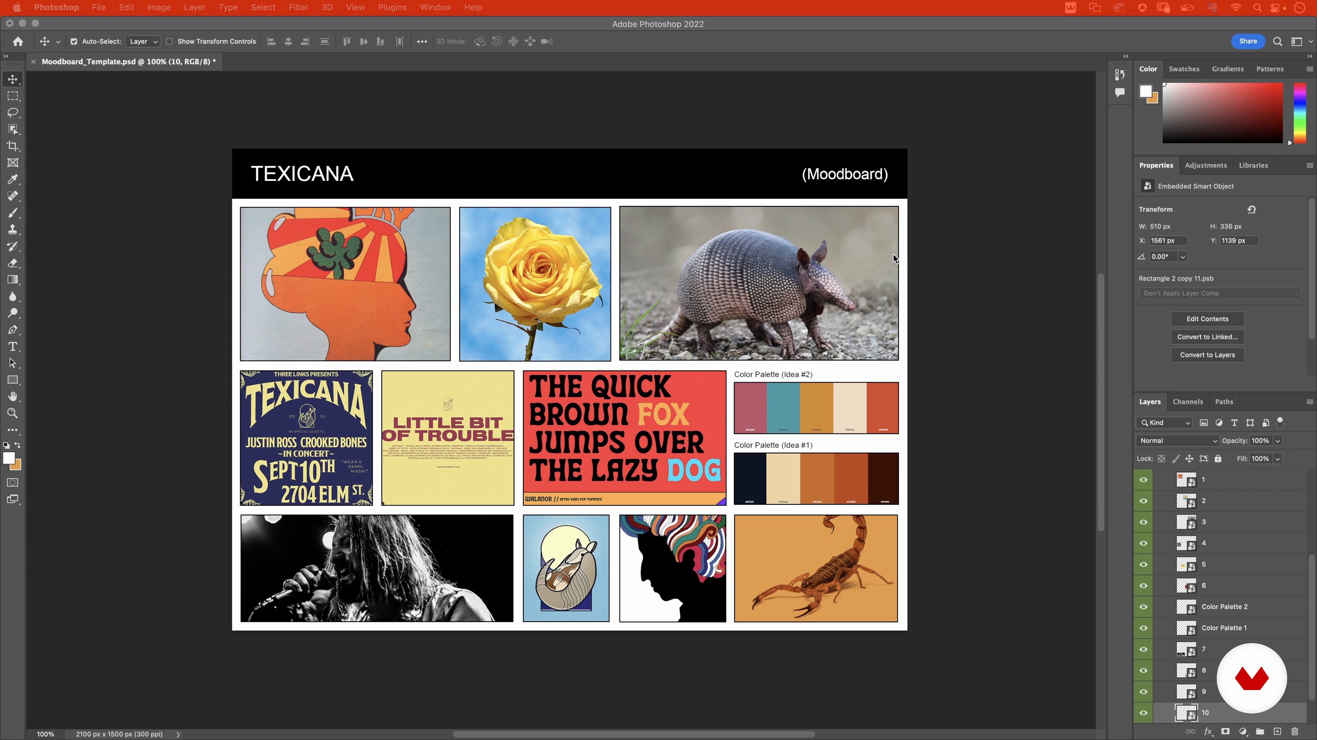Toggle lock transparent pixels
The image size is (1317, 740).
pyautogui.click(x=1161, y=459)
